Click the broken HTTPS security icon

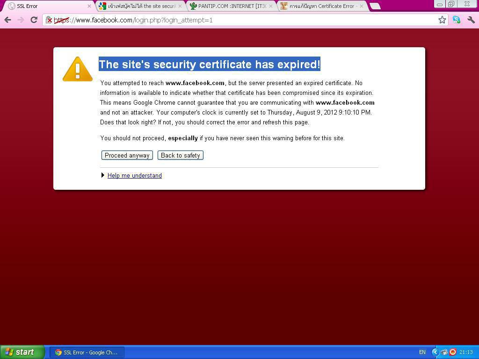pos(49,20)
